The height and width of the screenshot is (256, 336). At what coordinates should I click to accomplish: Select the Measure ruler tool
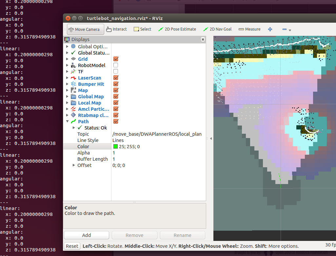249,29
